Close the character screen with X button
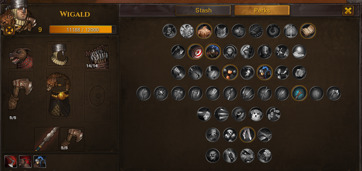 pyautogui.click(x=348, y=11)
